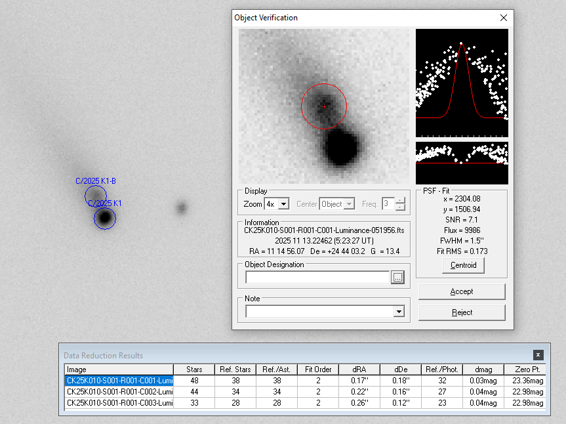Increase the Freq. stepper value

point(401,201)
